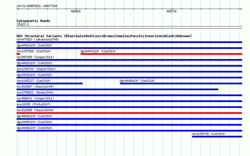Open dgv4444n100 (Coe2014) label
250x156 pixels.
click(35, 116)
